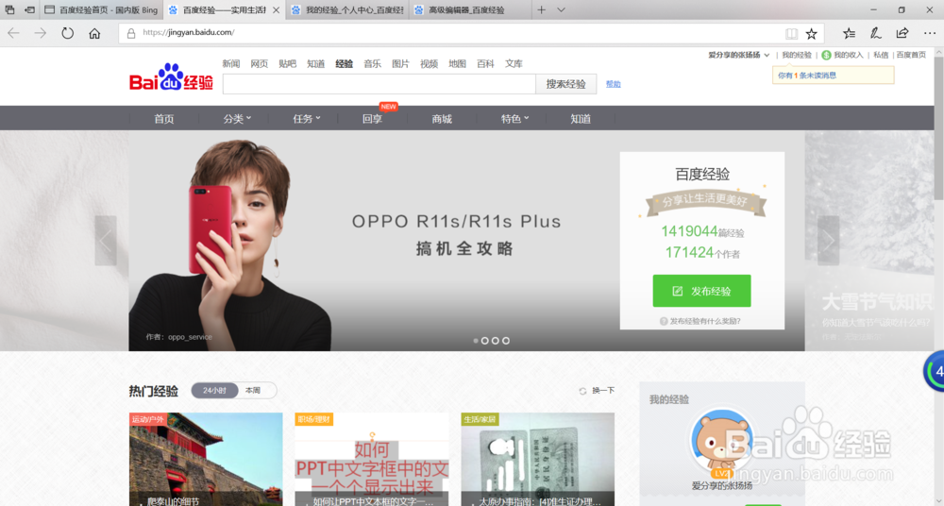Click the floating blue circle widget
Image resolution: width=944 pixels, height=506 pixels.
point(935,371)
